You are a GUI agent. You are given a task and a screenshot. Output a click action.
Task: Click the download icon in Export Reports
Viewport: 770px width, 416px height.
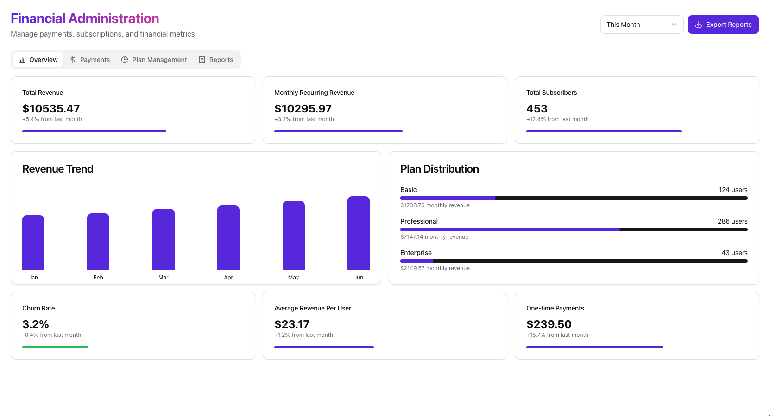click(x=699, y=25)
